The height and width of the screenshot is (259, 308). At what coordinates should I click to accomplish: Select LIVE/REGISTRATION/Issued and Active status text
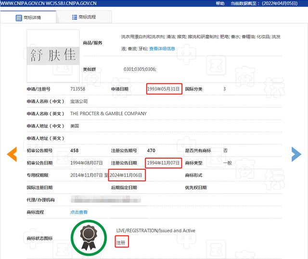pyautogui.click(x=156, y=231)
